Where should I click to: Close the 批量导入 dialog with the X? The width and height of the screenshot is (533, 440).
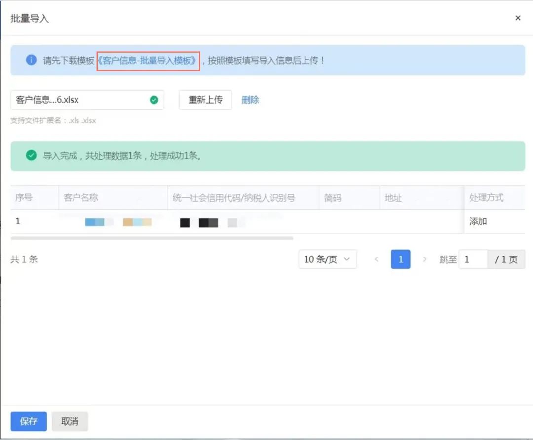(518, 18)
